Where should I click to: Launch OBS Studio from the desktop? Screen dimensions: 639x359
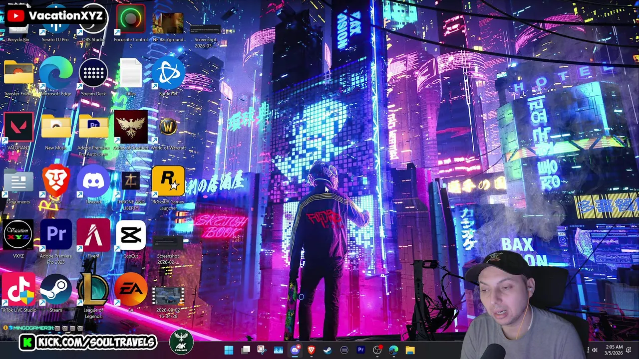(x=93, y=24)
